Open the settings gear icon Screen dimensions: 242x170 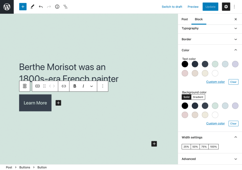[x=226, y=7]
